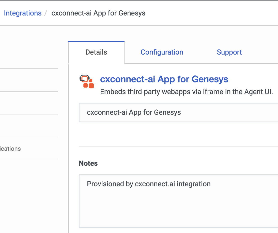
Task: Click the Notes section label
Action: 88,163
